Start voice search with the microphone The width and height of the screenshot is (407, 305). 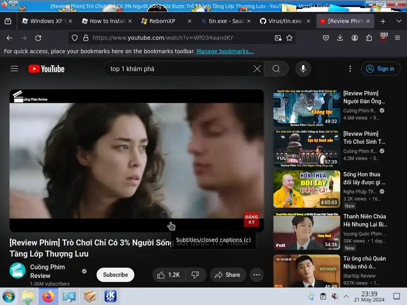tap(303, 69)
